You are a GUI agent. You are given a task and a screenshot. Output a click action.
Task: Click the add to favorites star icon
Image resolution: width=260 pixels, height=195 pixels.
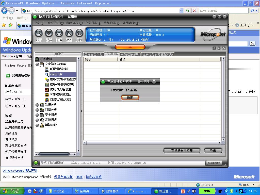pyautogui.click(x=11, y=25)
